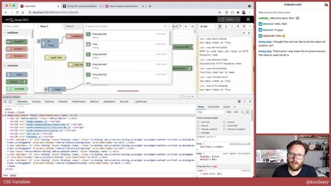The image size is (331, 186).
Task: Open the DevTools Lighthouse tab
Action: pos(141,102)
